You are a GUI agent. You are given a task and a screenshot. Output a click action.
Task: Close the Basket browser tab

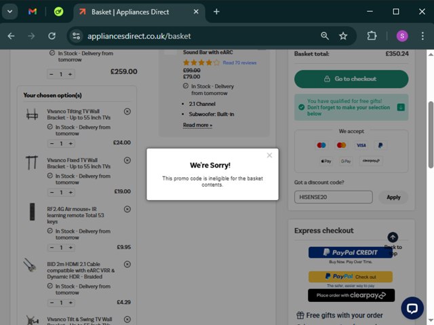coord(196,12)
